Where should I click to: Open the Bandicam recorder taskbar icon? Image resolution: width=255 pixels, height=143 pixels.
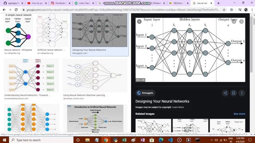(x=179, y=140)
